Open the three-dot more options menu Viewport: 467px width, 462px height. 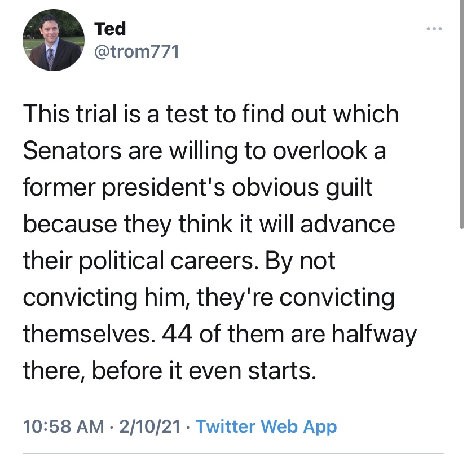(433, 28)
